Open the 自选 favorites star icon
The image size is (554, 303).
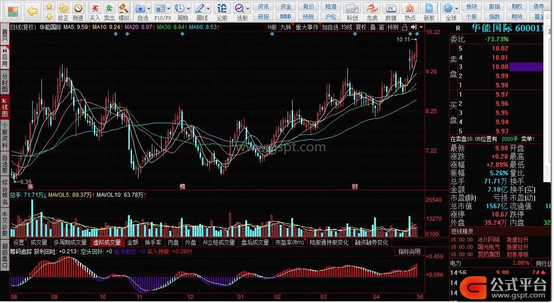[141, 8]
